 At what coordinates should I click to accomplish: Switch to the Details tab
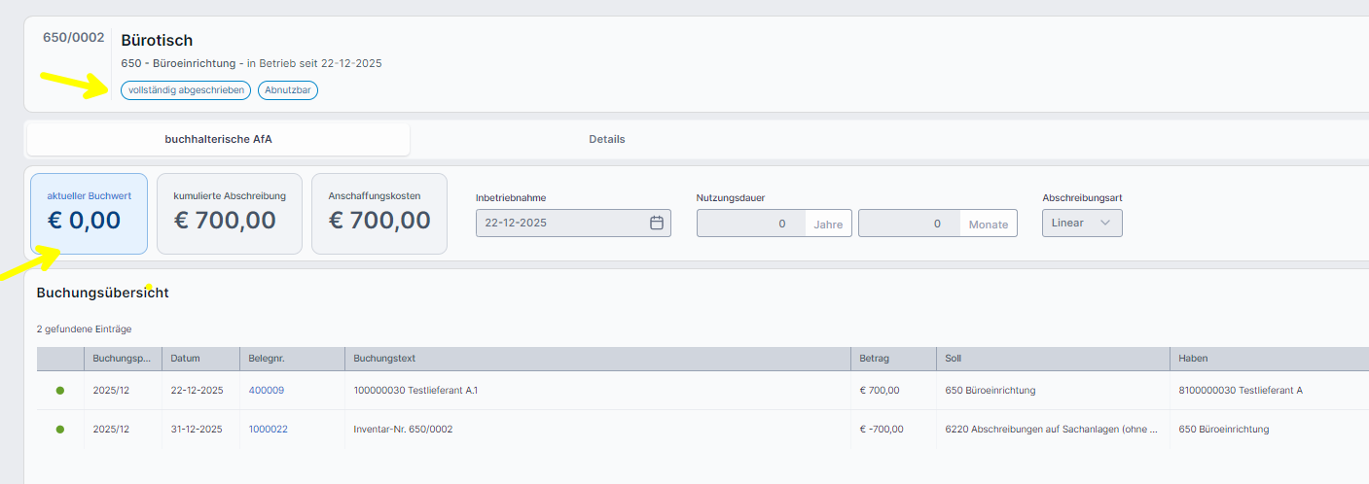coord(606,139)
